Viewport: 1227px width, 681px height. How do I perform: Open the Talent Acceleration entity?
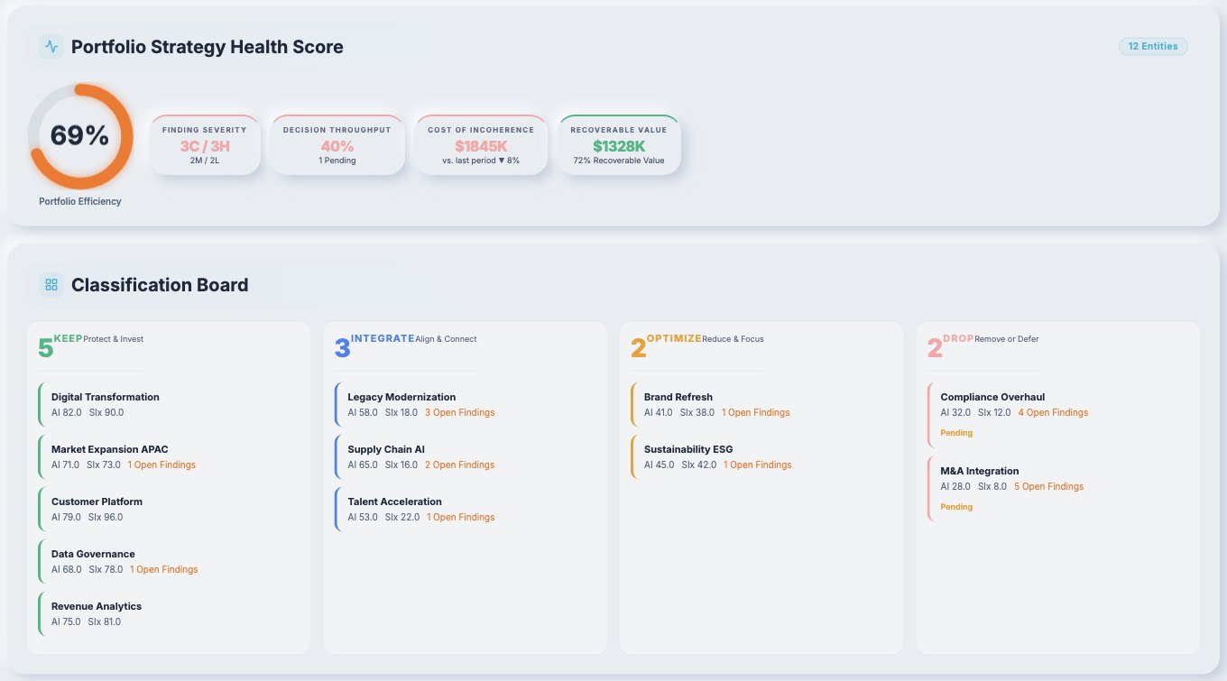pyautogui.click(x=465, y=509)
